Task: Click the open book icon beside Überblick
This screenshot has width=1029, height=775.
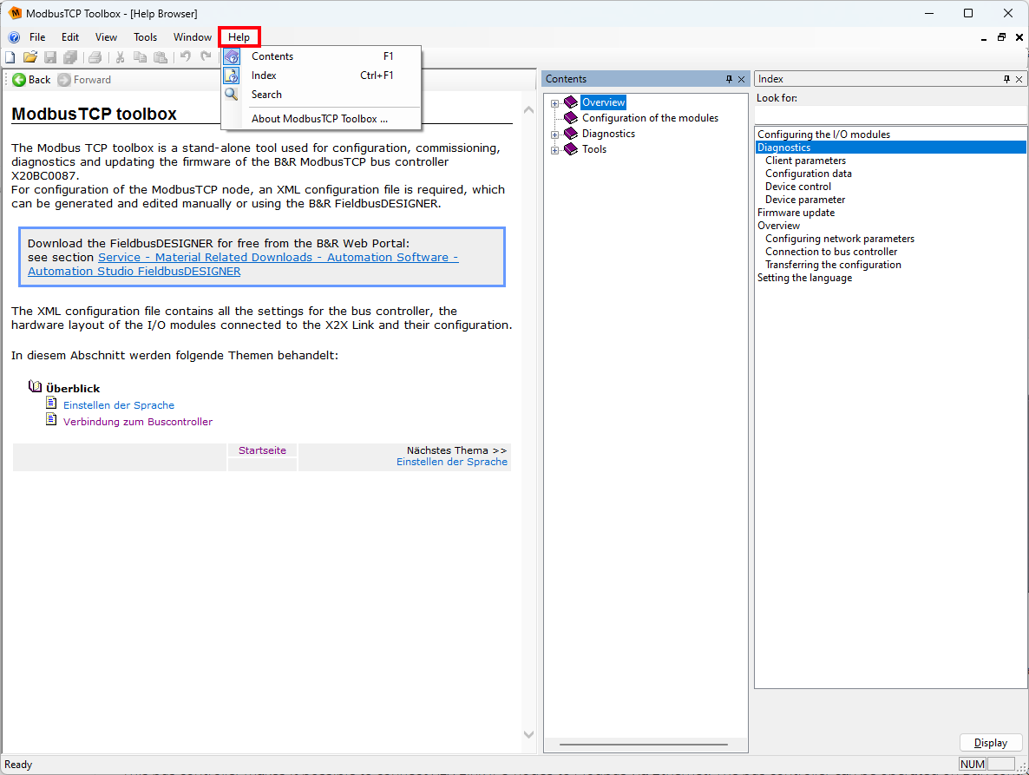Action: [36, 386]
